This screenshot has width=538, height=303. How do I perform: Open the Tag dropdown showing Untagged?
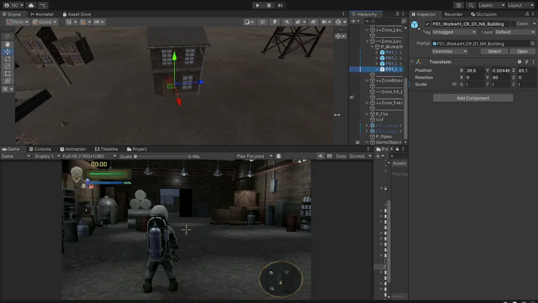tap(454, 32)
